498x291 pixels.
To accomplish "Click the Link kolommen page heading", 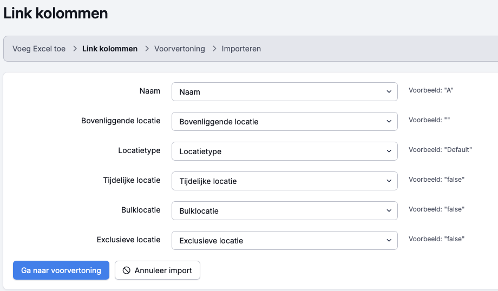I will (56, 14).
